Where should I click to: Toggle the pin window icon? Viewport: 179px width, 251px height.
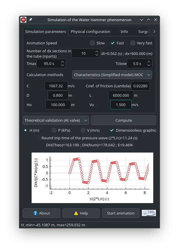click(30, 20)
